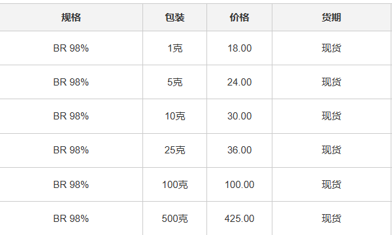Click the 36.00 price cell

239,150
